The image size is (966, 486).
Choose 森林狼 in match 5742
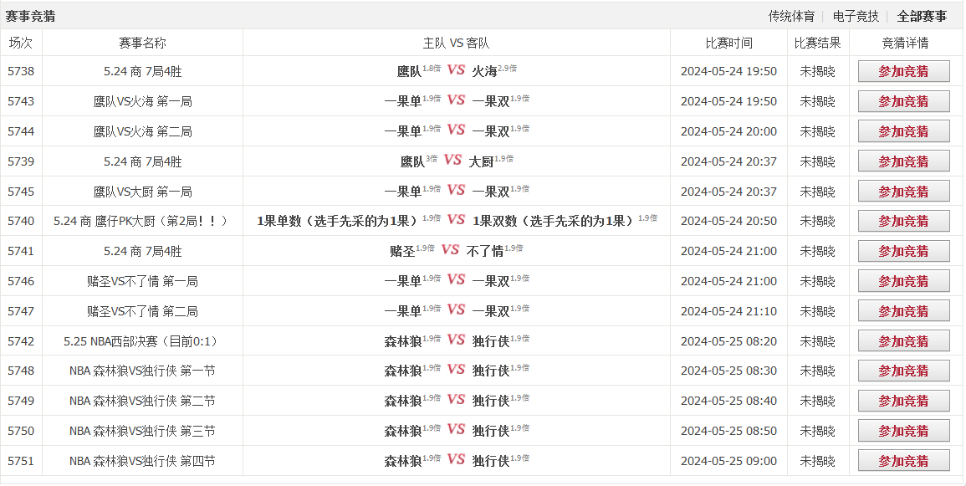click(403, 341)
